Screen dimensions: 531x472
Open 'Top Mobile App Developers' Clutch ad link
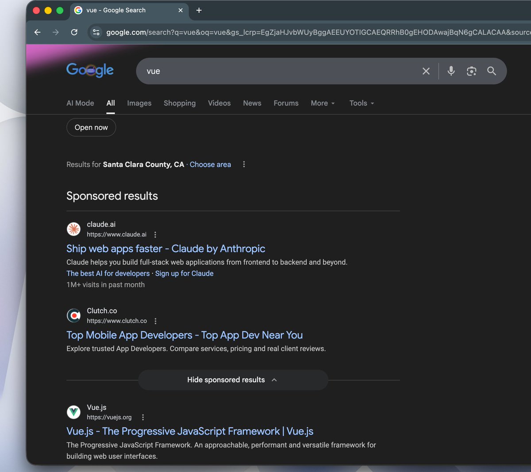tap(185, 335)
